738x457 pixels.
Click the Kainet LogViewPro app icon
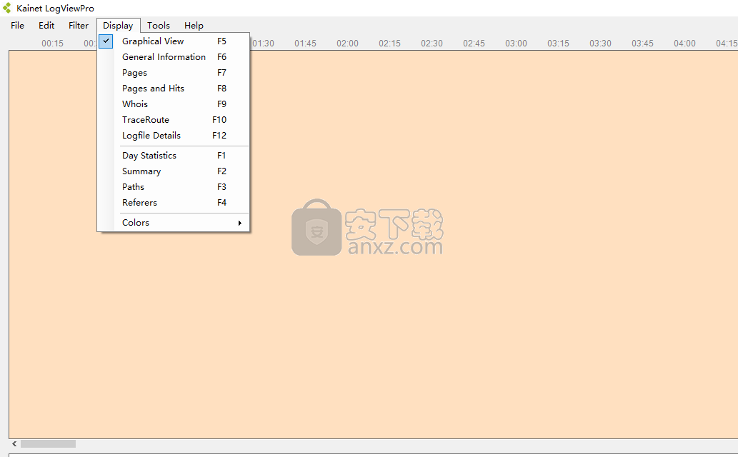pyautogui.click(x=6, y=8)
